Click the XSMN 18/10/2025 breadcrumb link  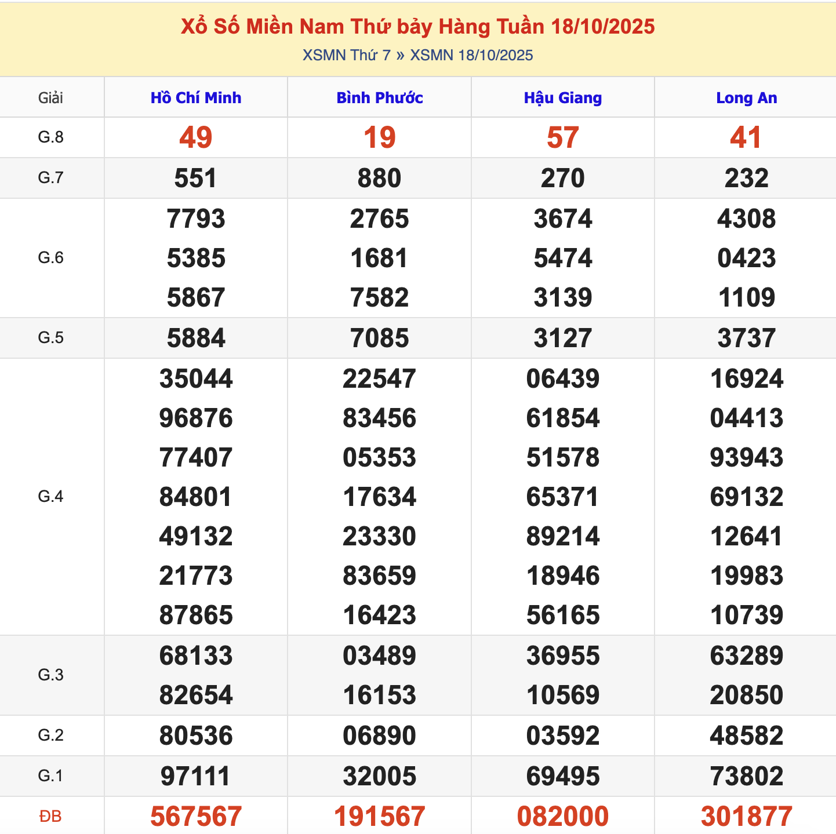pos(471,56)
